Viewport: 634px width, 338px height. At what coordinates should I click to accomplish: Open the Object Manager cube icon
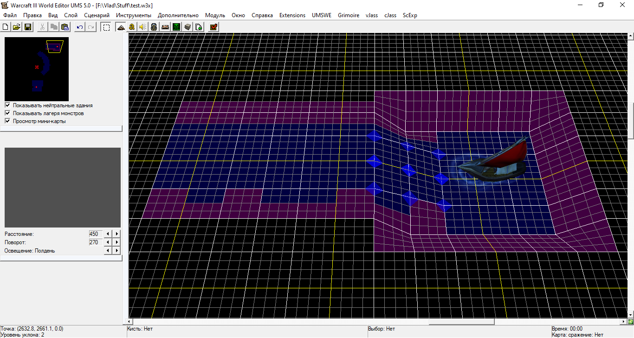[x=188, y=27]
